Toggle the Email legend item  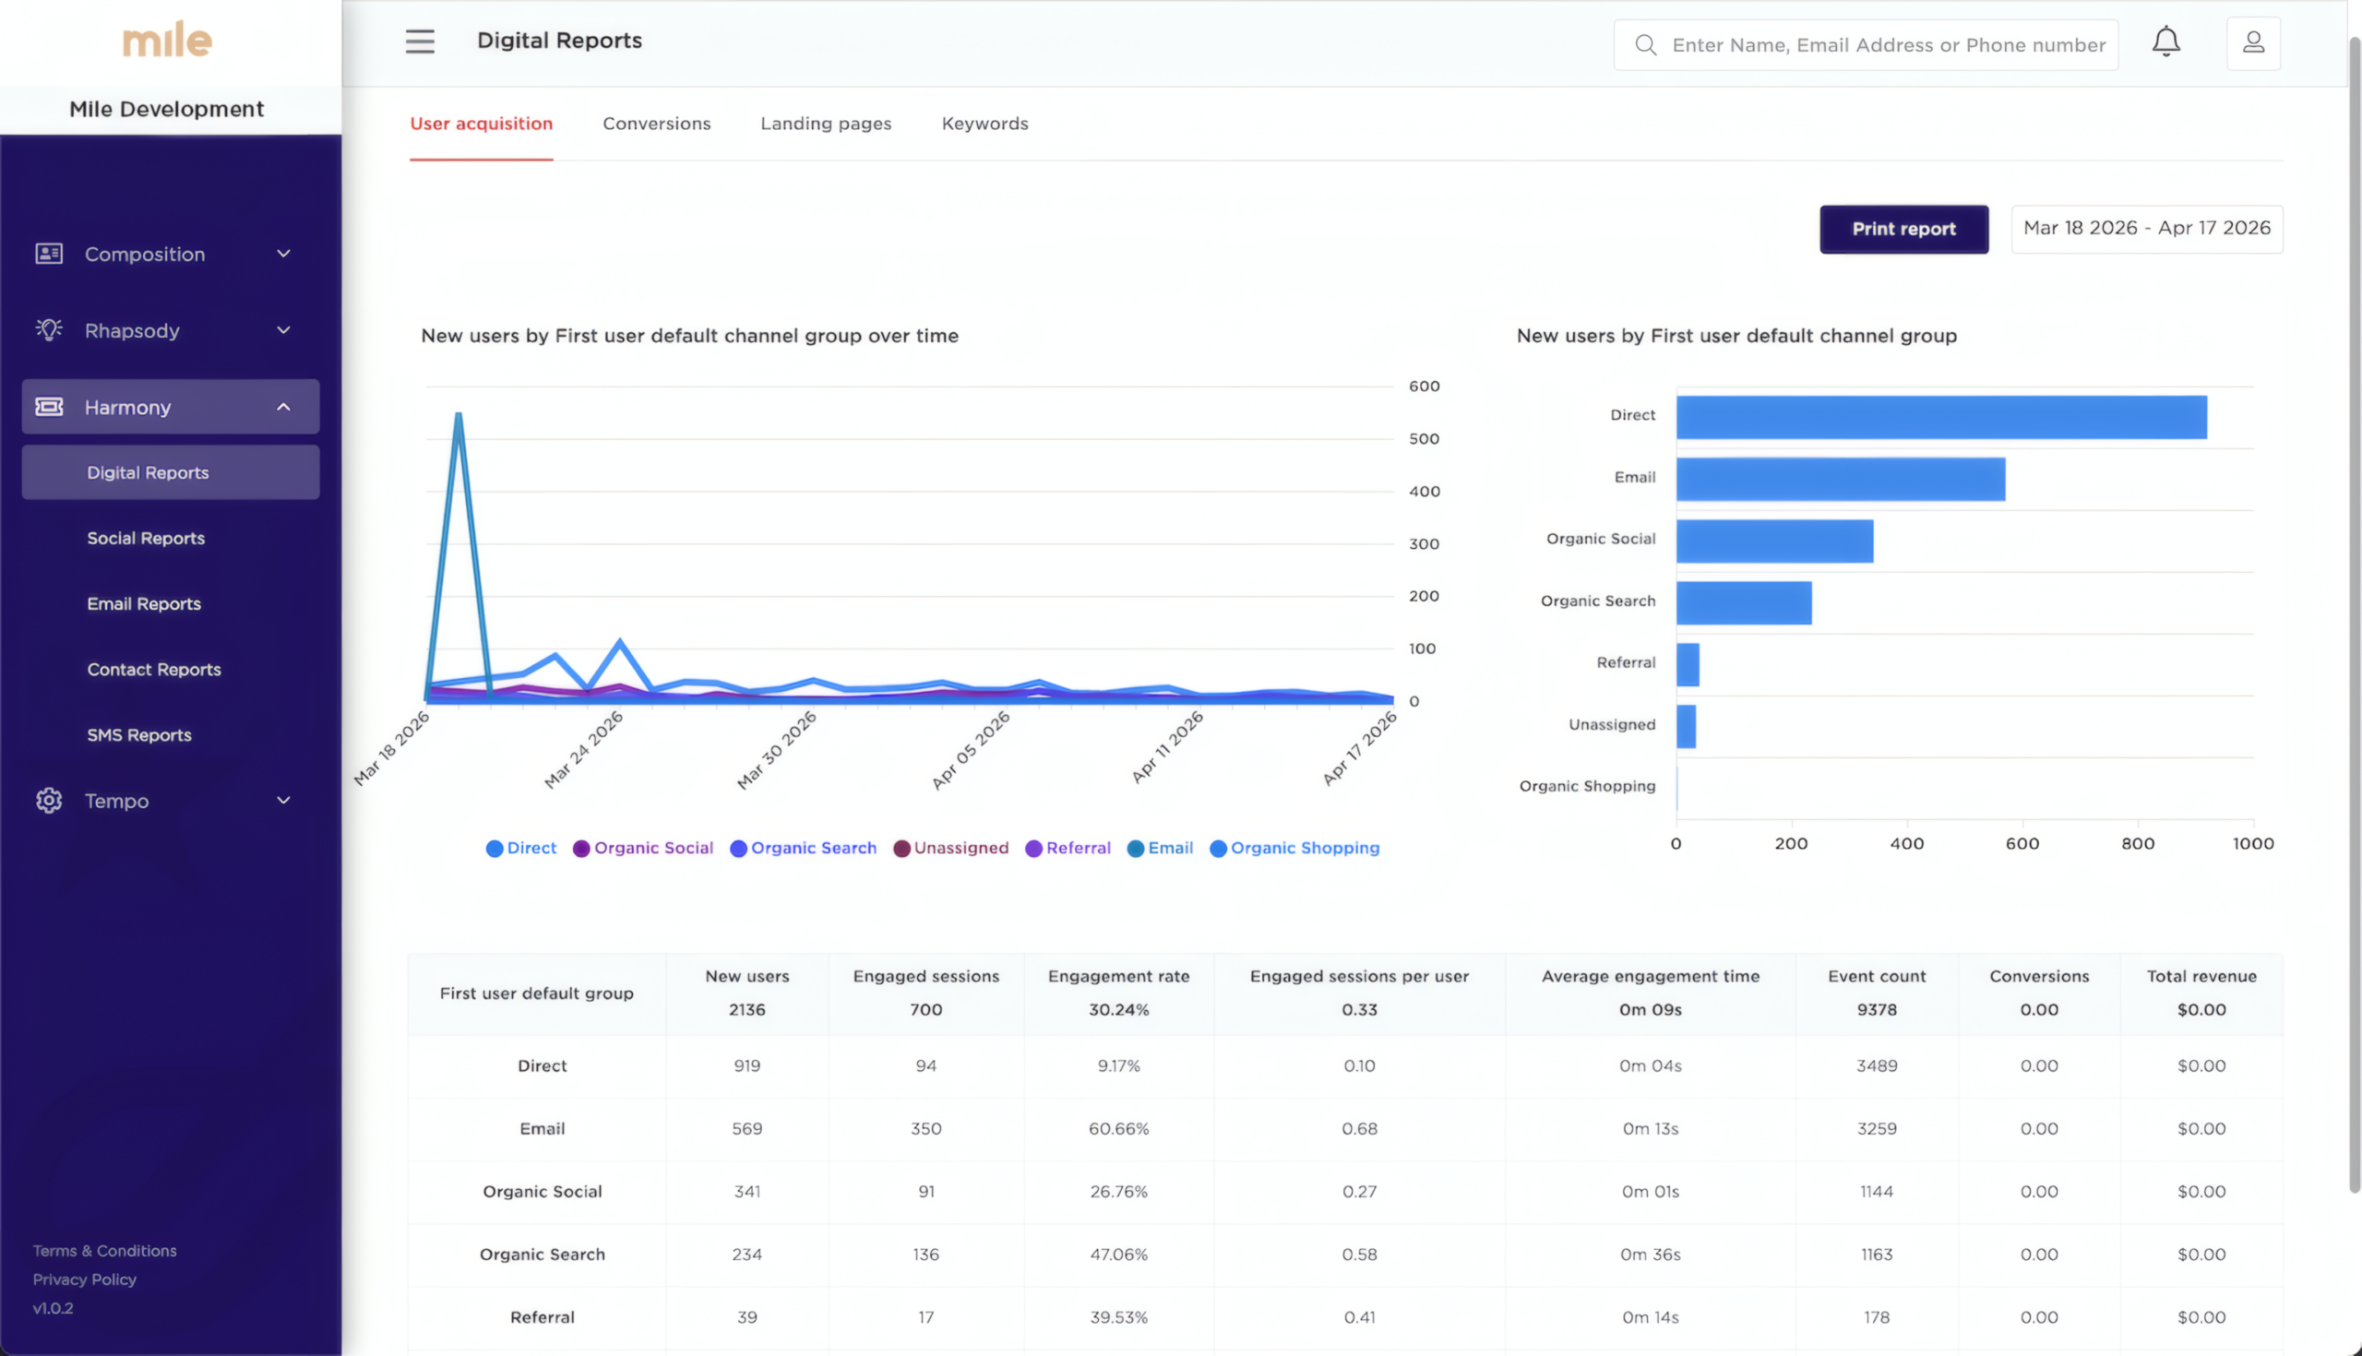pyautogui.click(x=1160, y=848)
